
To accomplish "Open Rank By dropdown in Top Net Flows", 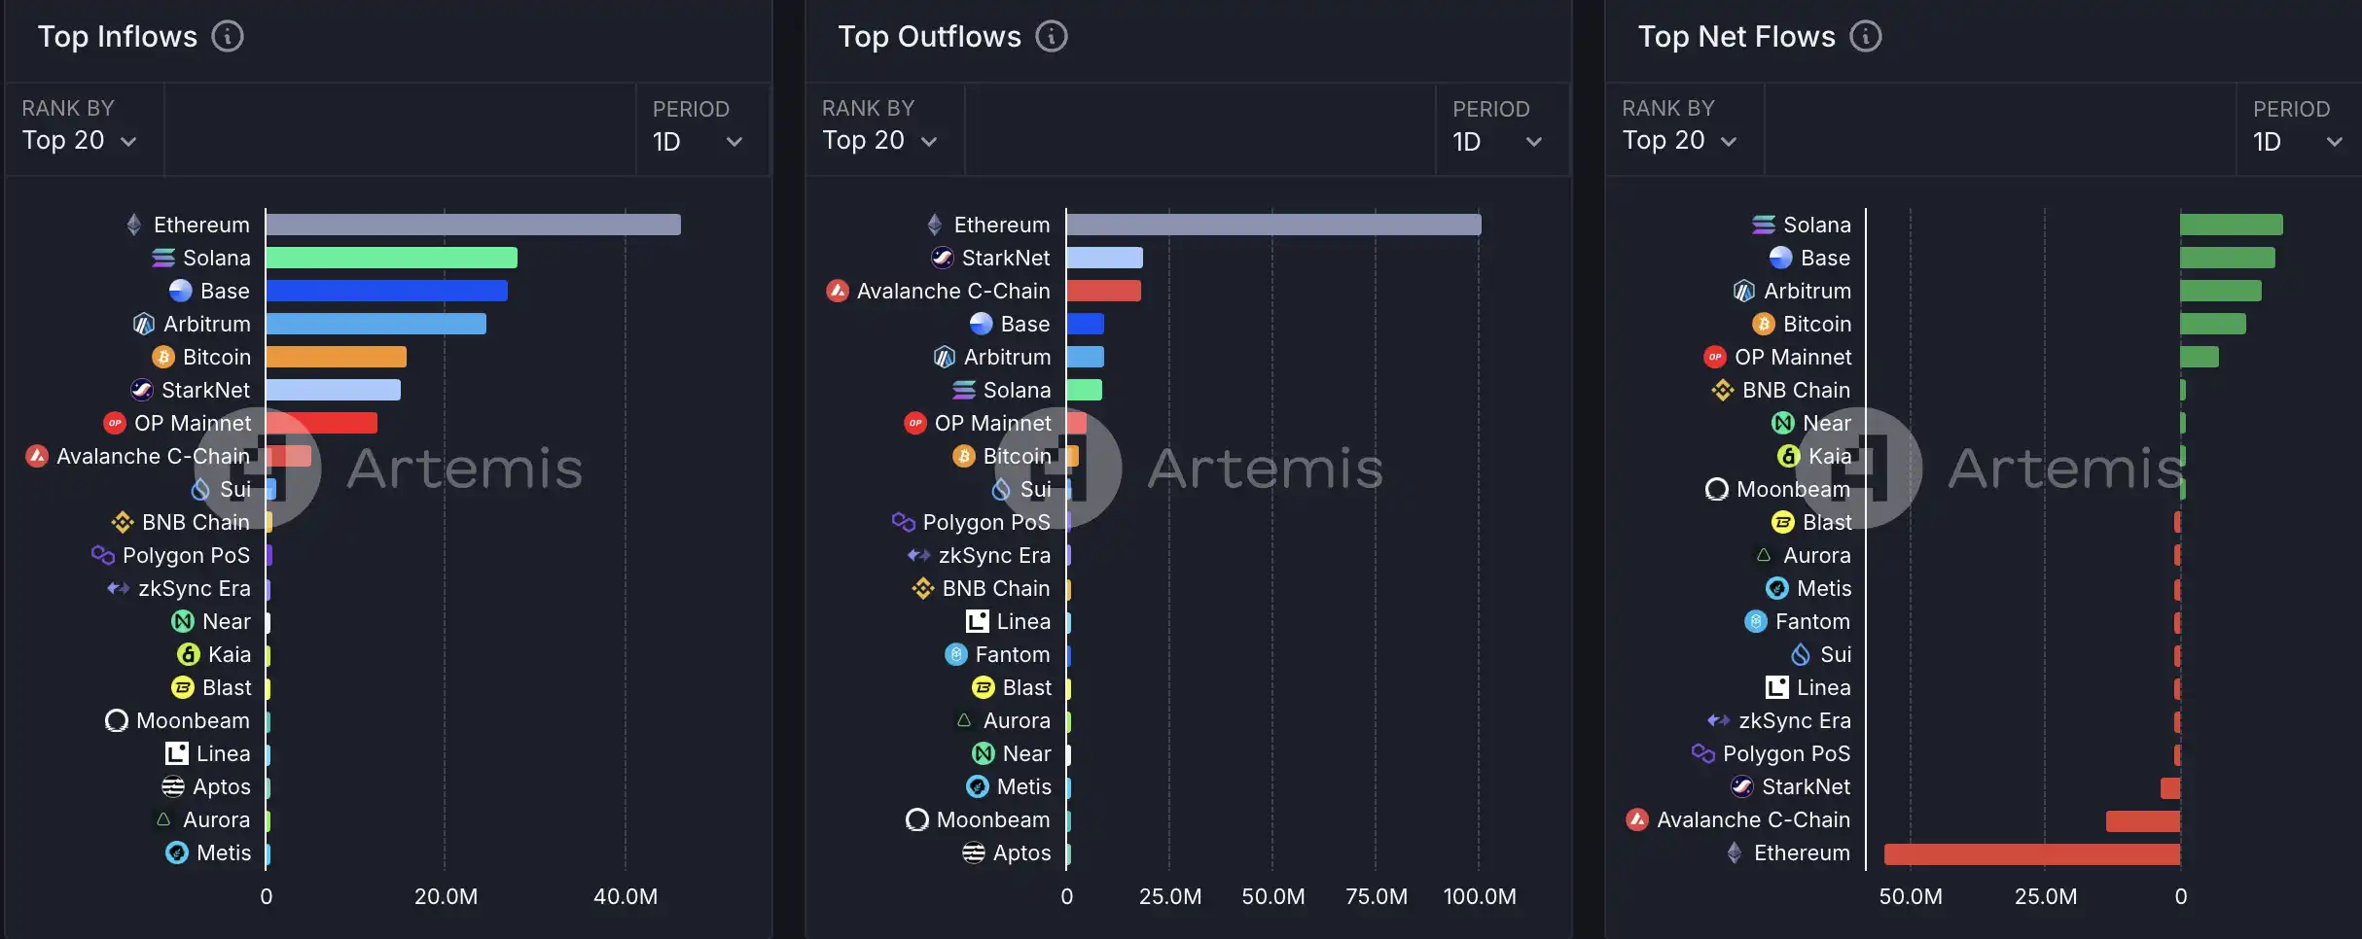I will pyautogui.click(x=1680, y=141).
